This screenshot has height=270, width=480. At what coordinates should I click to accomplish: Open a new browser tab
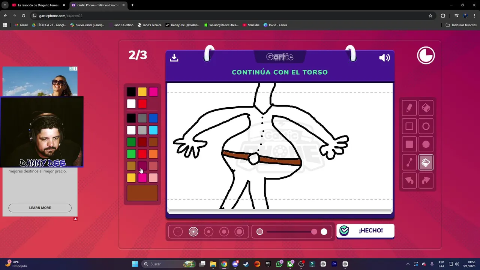point(132,5)
